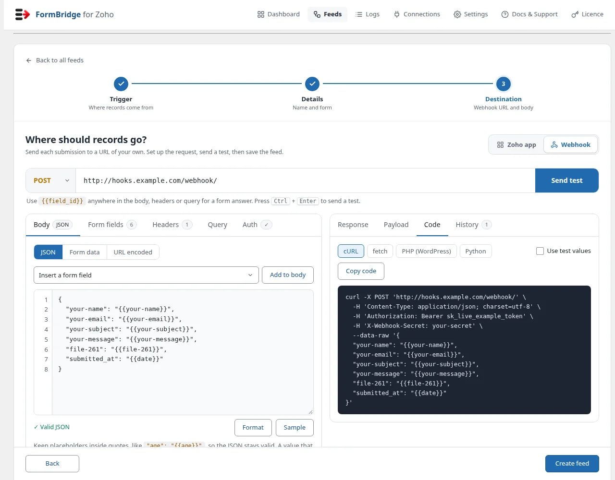Screen dimensions: 615x480
Task: Click Copy code button
Action: pyautogui.click(x=361, y=271)
